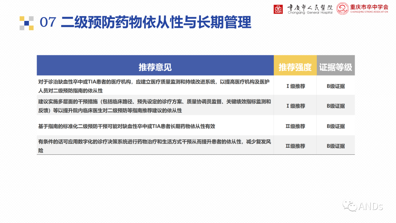Select the row starting 基于指南的标准化二级预防干预
Screen dimensions: 396x223
point(196,125)
